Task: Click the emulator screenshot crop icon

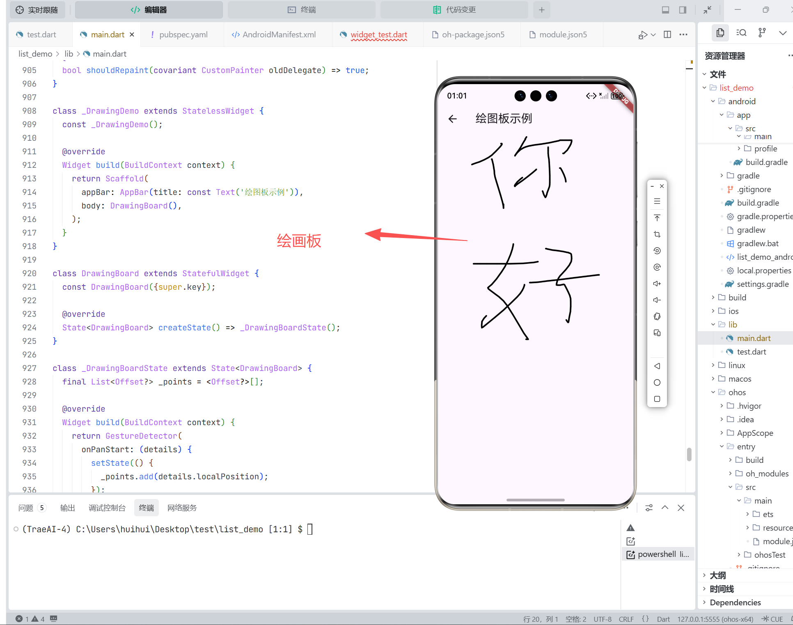Action: [x=657, y=234]
